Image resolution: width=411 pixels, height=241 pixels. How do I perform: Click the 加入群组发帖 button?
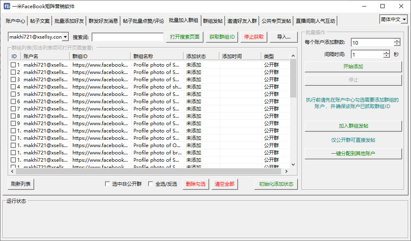(353, 126)
